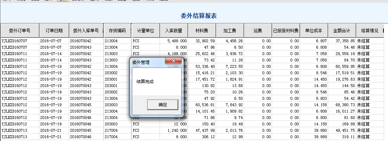This screenshot has height=141, width=388.
Task: Click processing fee 7,843.92
Action: (229, 105)
